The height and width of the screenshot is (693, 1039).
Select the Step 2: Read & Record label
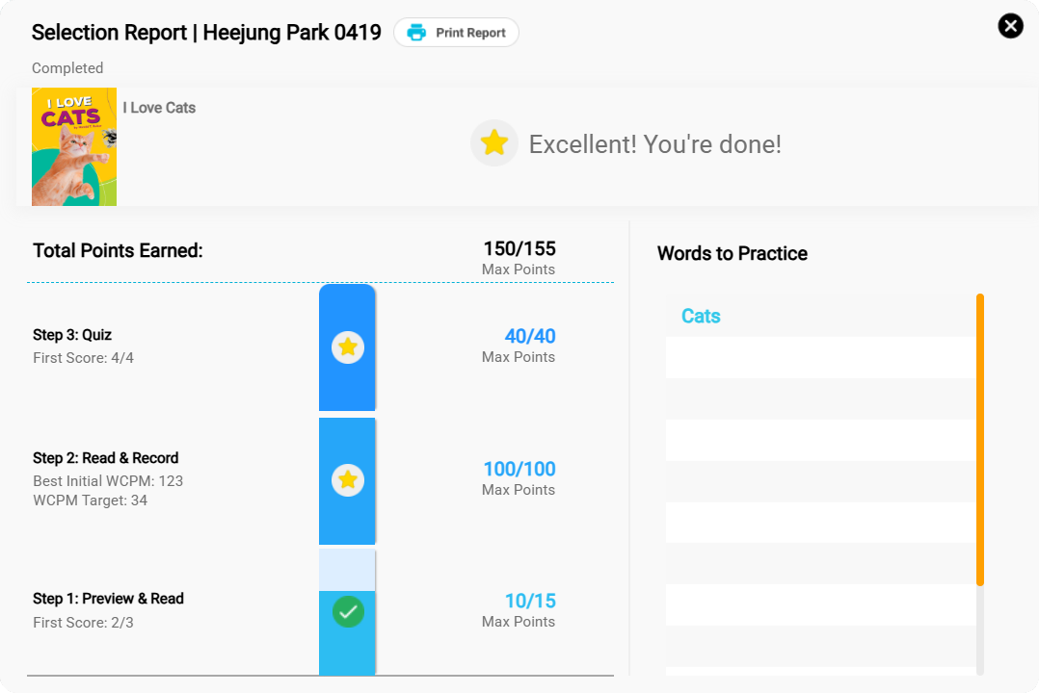point(105,458)
